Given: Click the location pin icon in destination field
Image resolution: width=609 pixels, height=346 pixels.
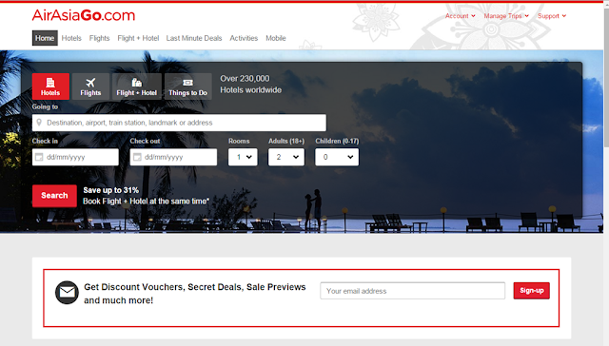Looking at the screenshot, I should point(39,123).
